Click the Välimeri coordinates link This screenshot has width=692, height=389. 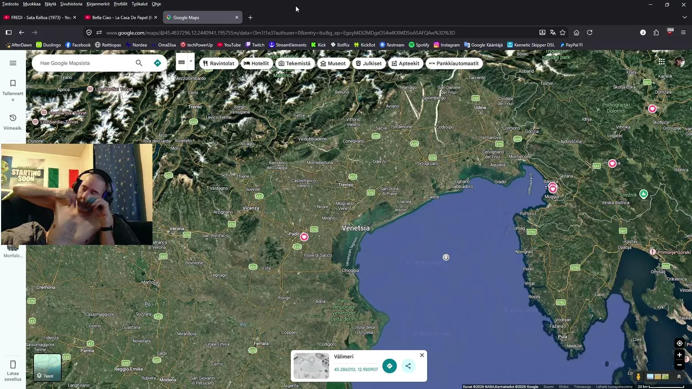[356, 370]
